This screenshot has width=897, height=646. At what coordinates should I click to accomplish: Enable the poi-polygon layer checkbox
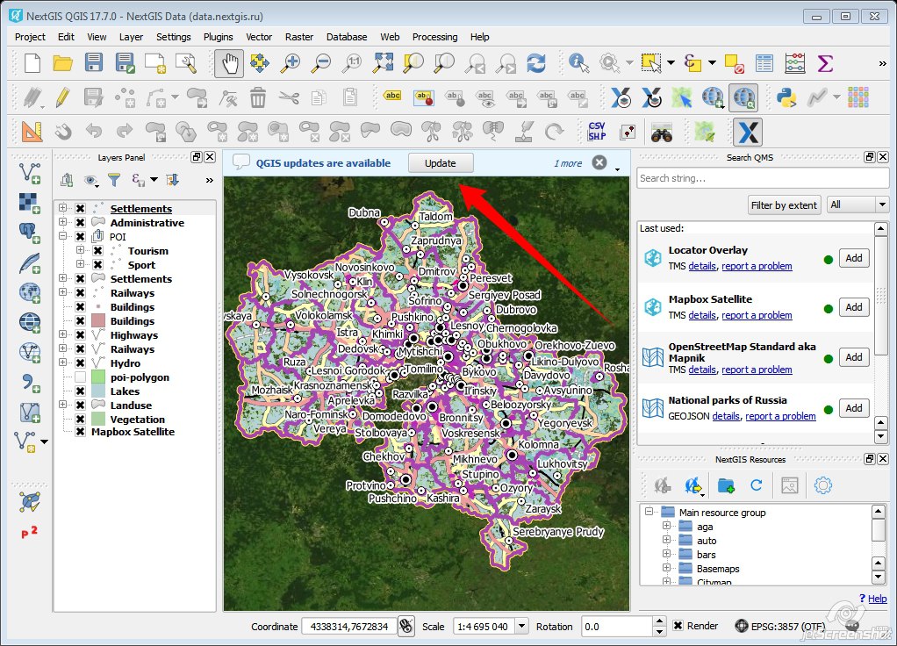point(80,377)
